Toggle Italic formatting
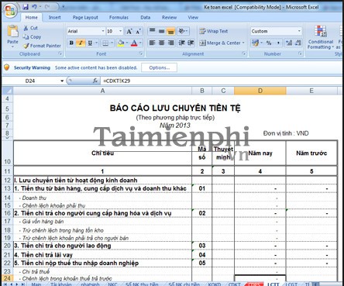Image resolution: width=344 pixels, height=286 pixels. (81, 43)
